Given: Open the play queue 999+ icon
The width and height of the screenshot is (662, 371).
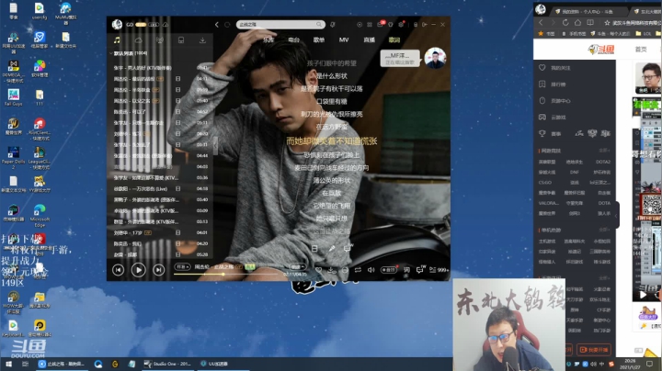Looking at the screenshot, I should pos(439,270).
